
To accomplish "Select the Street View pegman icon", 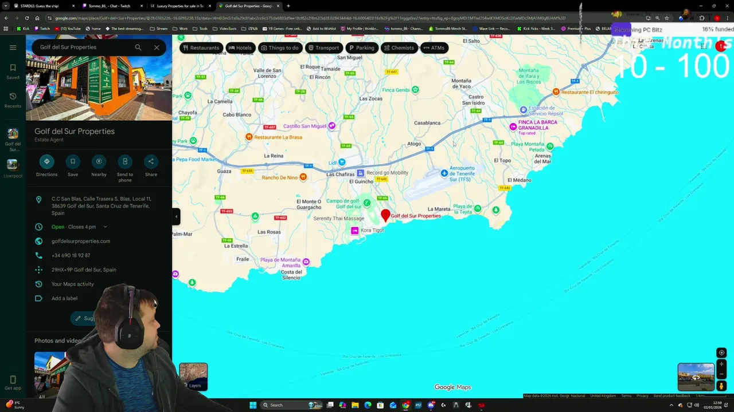I will point(721,386).
